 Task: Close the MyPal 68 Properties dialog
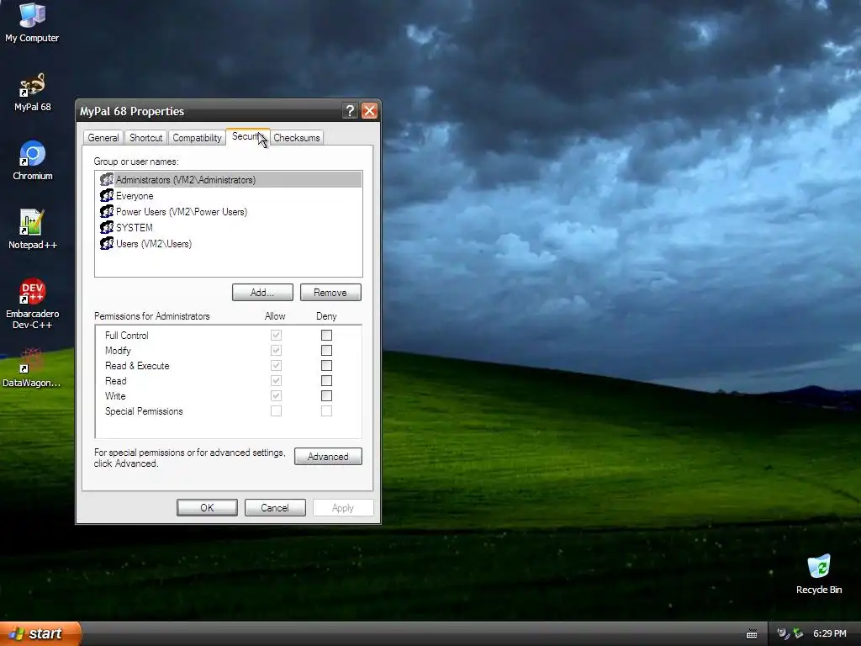pos(370,111)
